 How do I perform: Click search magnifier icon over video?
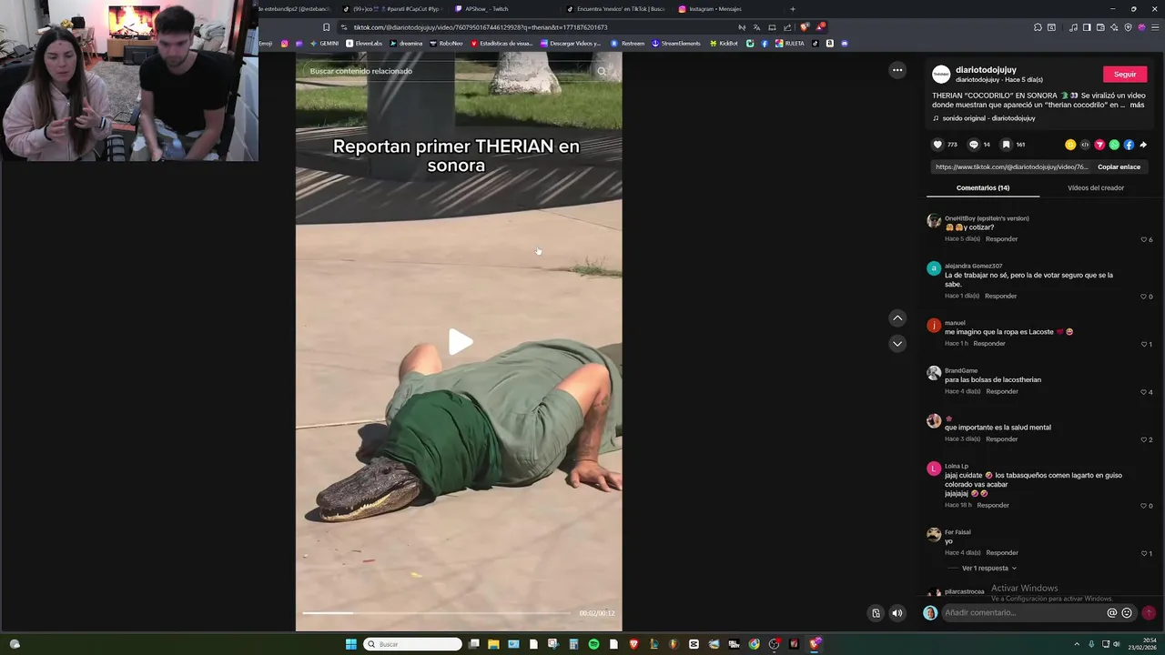[x=602, y=71]
